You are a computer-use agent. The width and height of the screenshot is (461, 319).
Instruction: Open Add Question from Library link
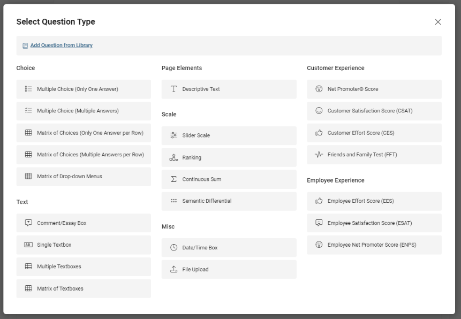(x=61, y=45)
